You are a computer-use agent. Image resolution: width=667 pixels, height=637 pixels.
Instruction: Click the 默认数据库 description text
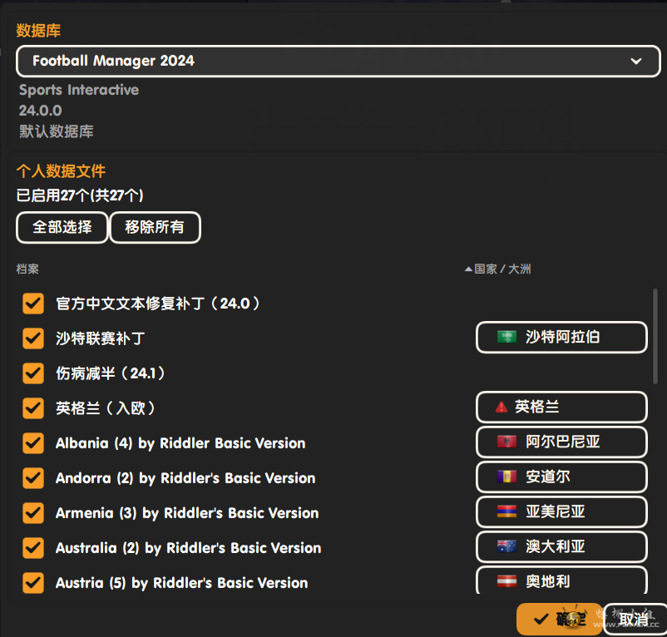coord(57,131)
